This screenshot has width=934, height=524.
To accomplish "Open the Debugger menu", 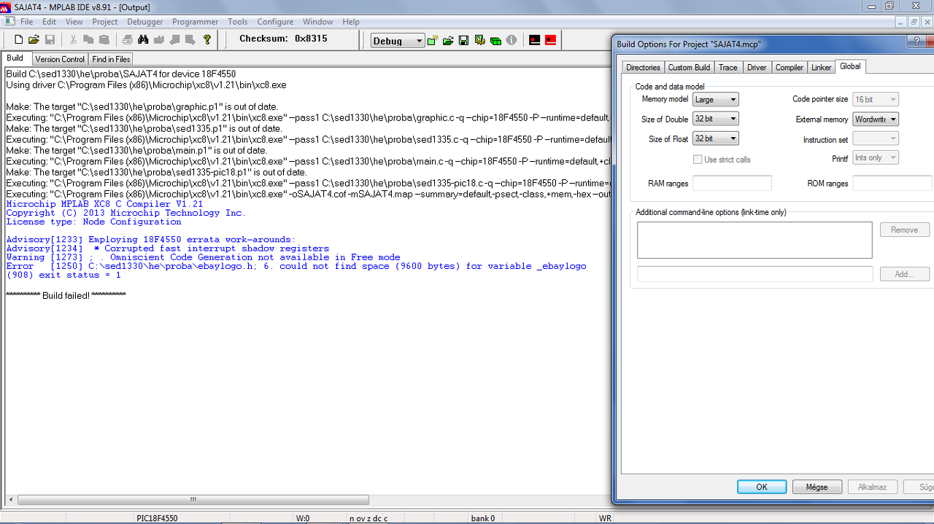I will (145, 22).
